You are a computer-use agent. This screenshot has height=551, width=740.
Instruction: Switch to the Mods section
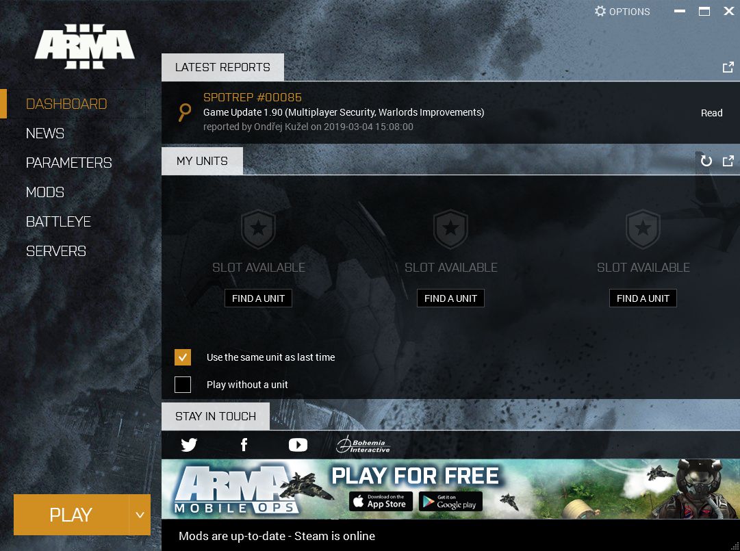coord(45,192)
